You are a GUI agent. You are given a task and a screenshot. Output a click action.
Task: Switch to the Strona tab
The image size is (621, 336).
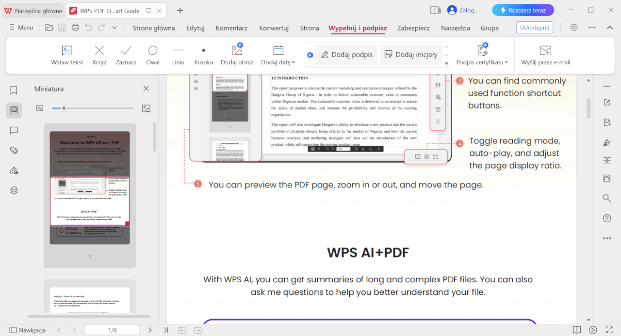click(310, 28)
